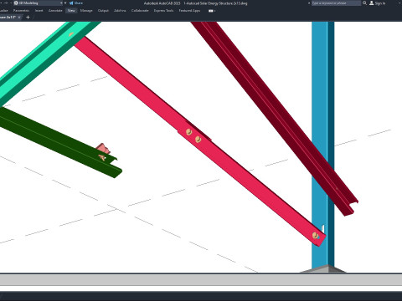Open the Add-ins ribbon tab

tap(120, 11)
